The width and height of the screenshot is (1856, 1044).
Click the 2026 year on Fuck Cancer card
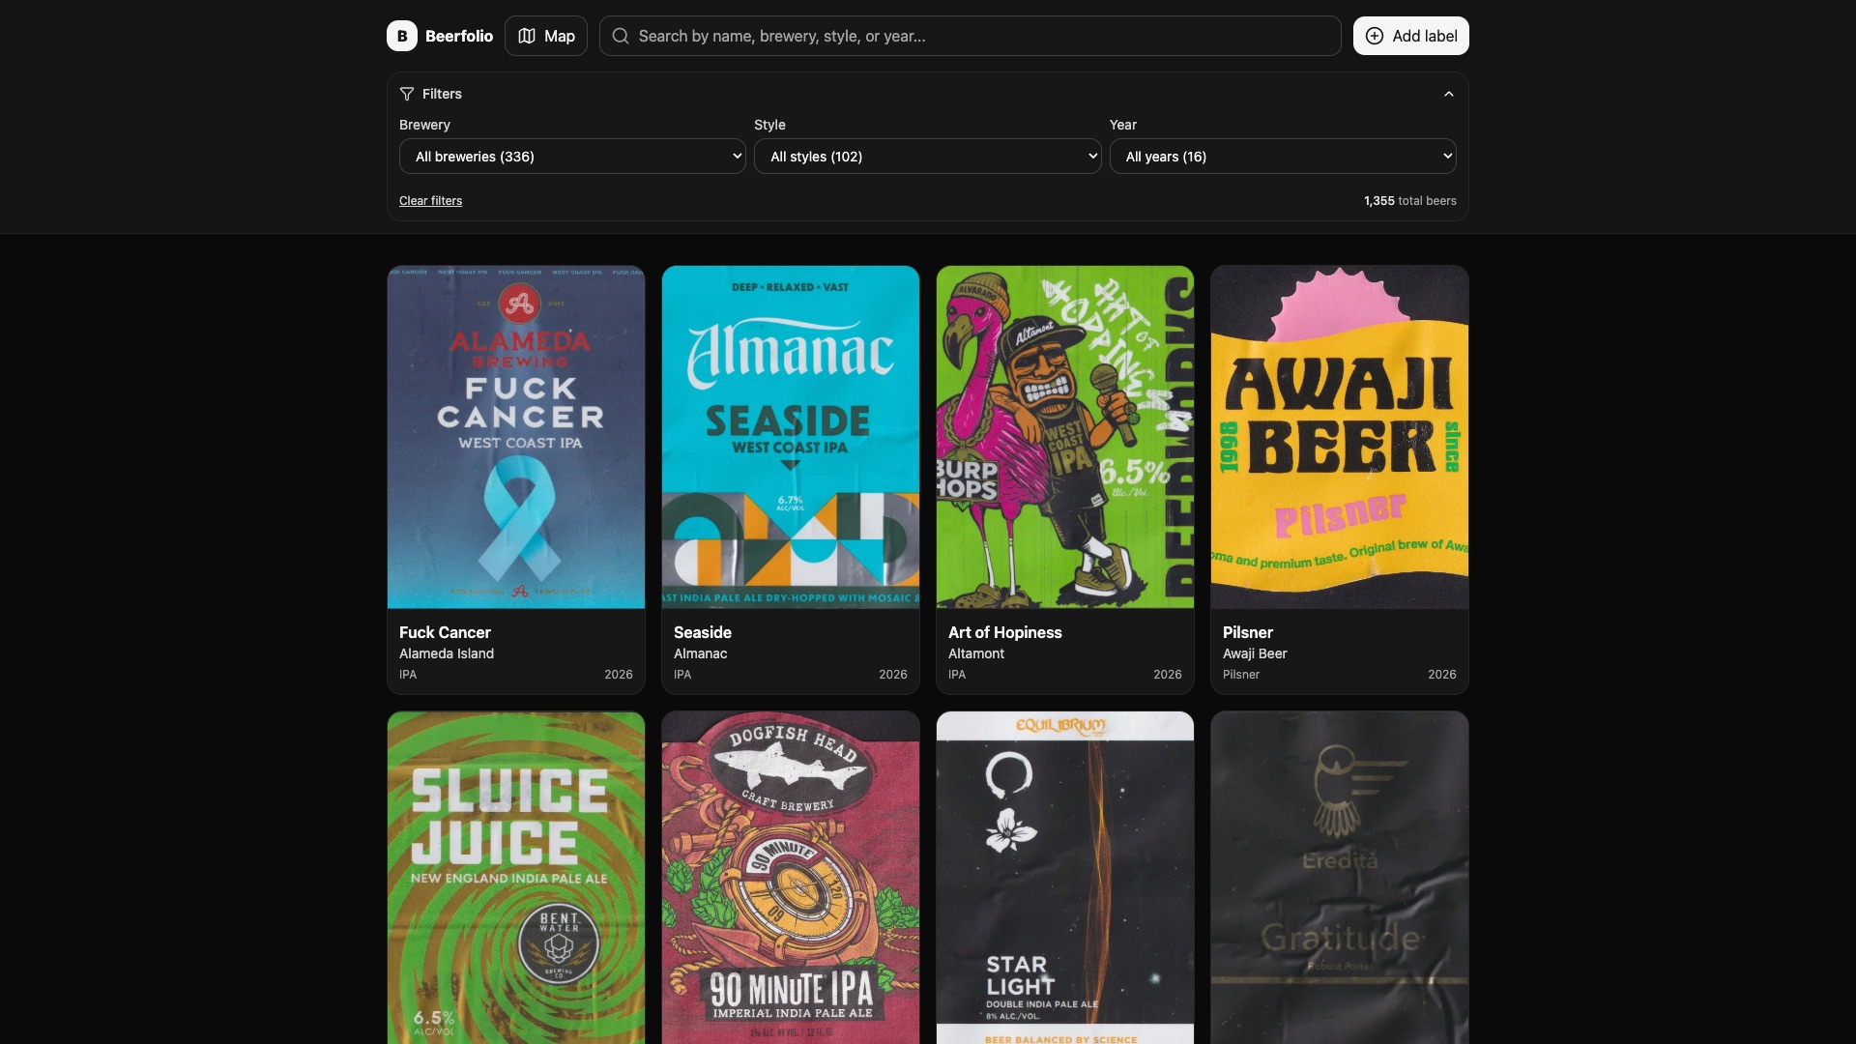click(x=619, y=675)
